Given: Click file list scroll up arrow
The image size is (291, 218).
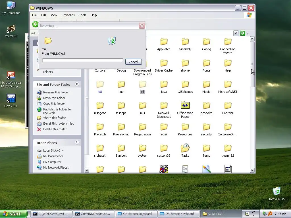Looking at the screenshot, I should (x=252, y=39).
